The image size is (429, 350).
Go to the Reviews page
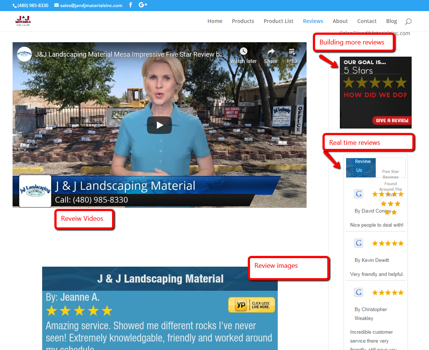(x=313, y=21)
